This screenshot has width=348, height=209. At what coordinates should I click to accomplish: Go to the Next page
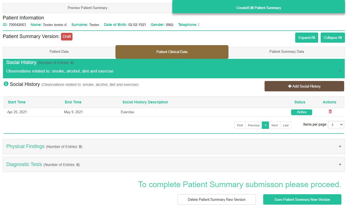click(x=274, y=125)
